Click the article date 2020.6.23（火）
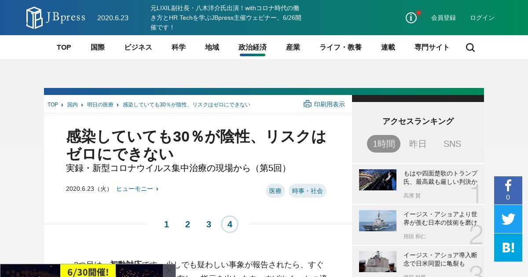 (89, 189)
